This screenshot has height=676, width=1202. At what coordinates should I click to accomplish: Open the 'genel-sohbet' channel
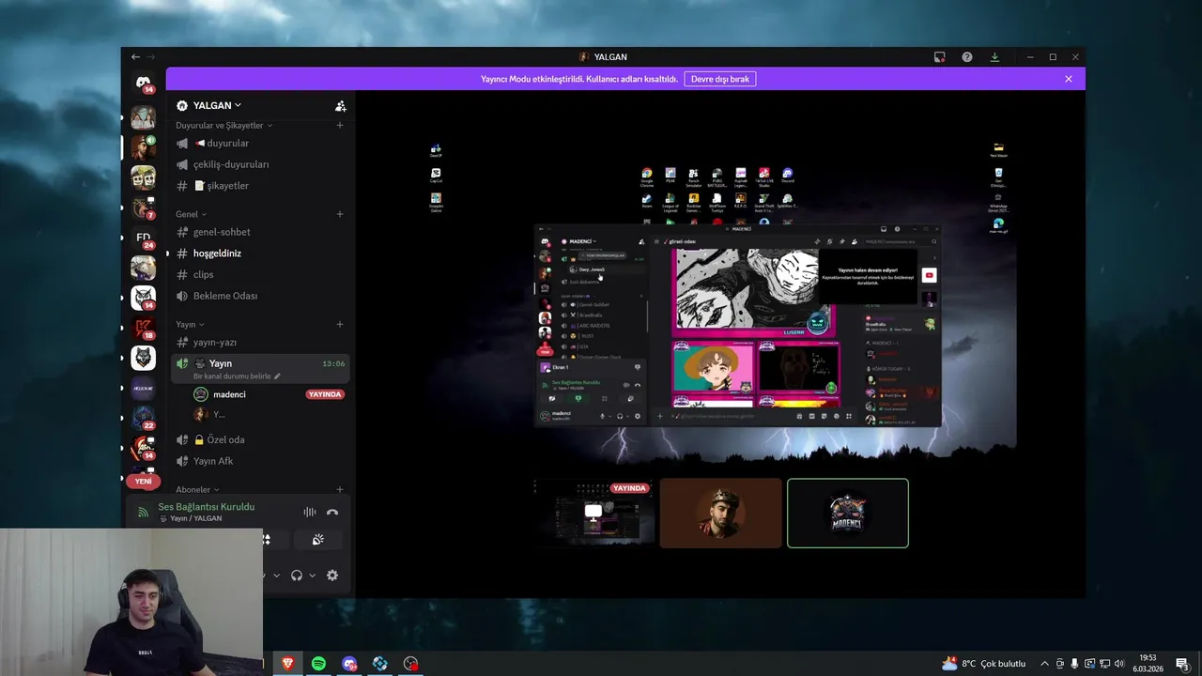[x=260, y=232]
